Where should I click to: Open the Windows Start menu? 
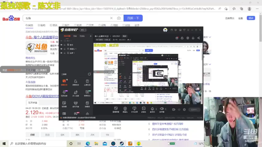coord(4,143)
